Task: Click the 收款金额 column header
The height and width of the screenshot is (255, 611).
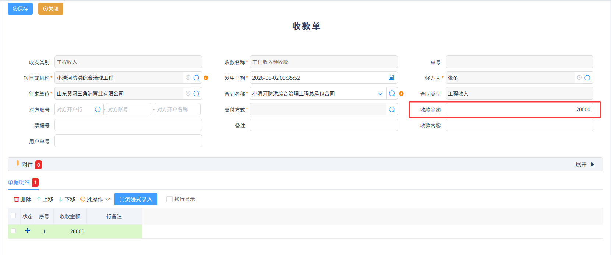Action: [70, 216]
